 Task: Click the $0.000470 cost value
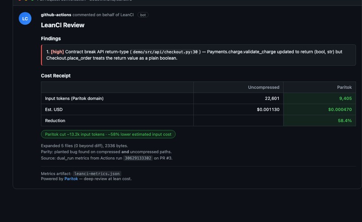coord(340,109)
